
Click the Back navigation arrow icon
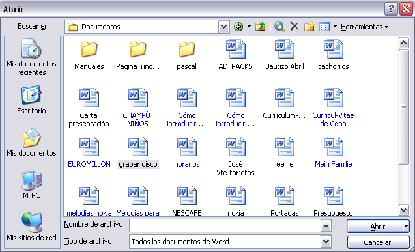238,27
